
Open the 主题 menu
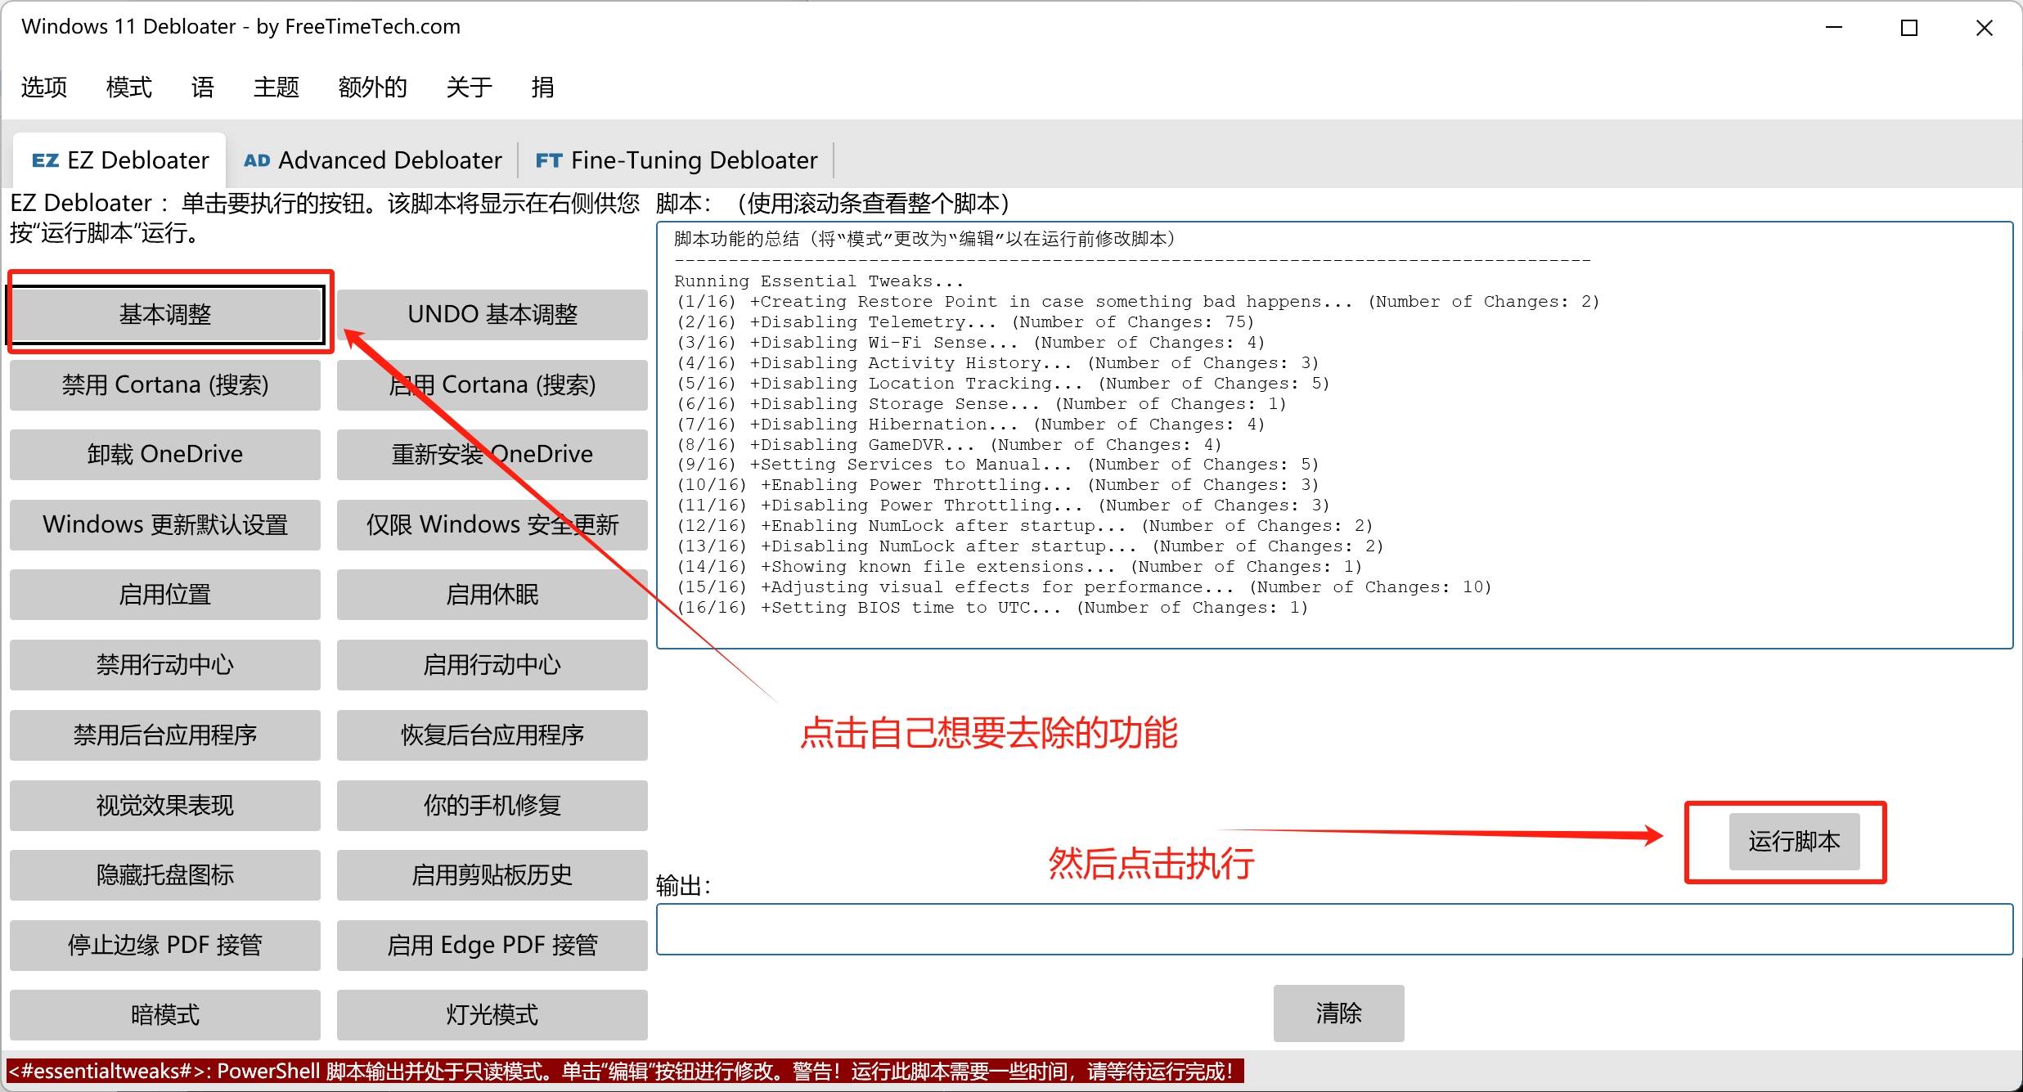click(x=276, y=87)
